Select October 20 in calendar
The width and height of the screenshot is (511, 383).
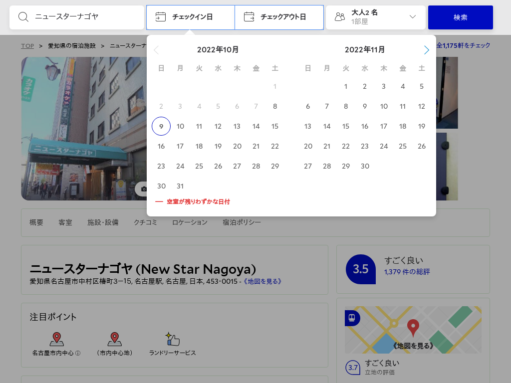[237, 147]
